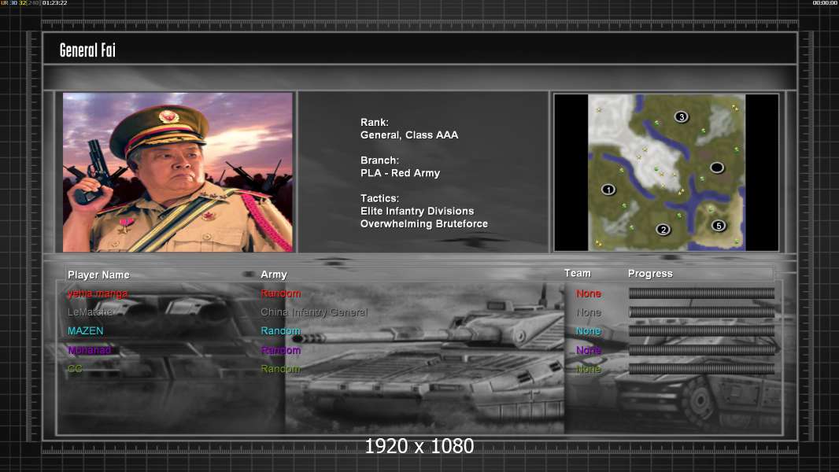Select player yehia manga in the list
The width and height of the screenshot is (839, 472).
coord(98,293)
